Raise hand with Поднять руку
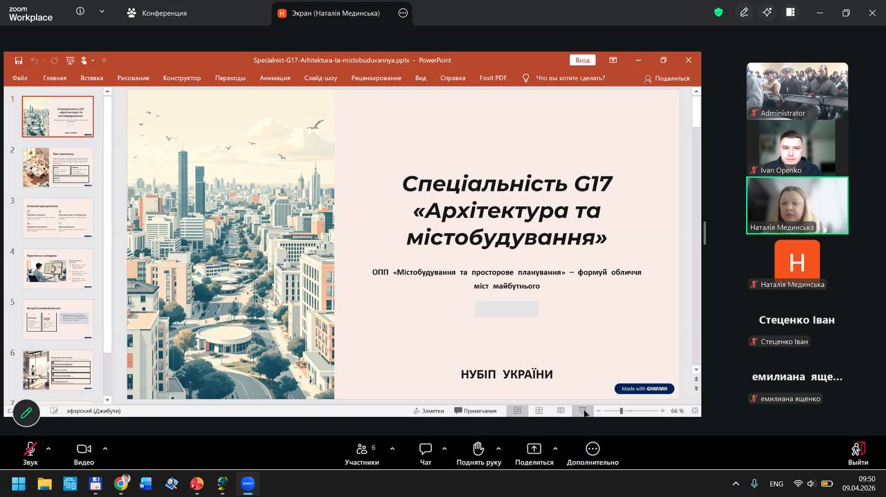886x497 pixels. (478, 453)
